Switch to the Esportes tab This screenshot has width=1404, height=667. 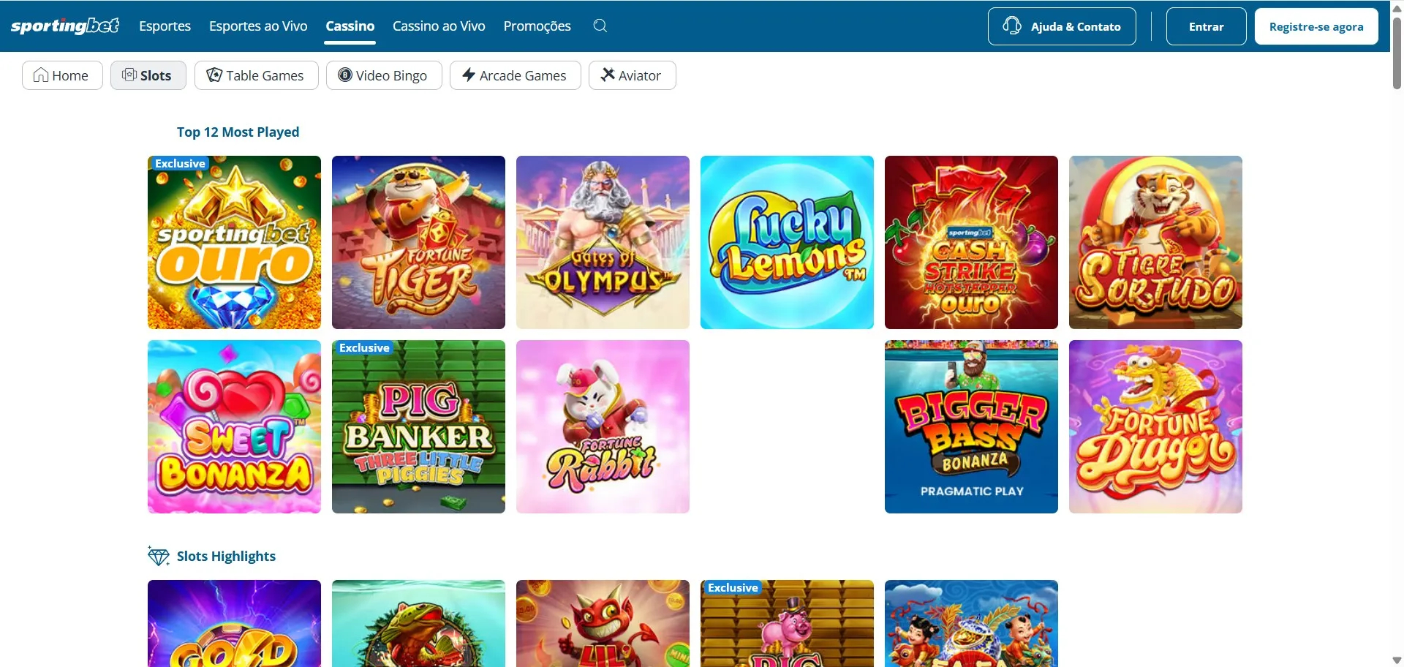click(x=165, y=26)
